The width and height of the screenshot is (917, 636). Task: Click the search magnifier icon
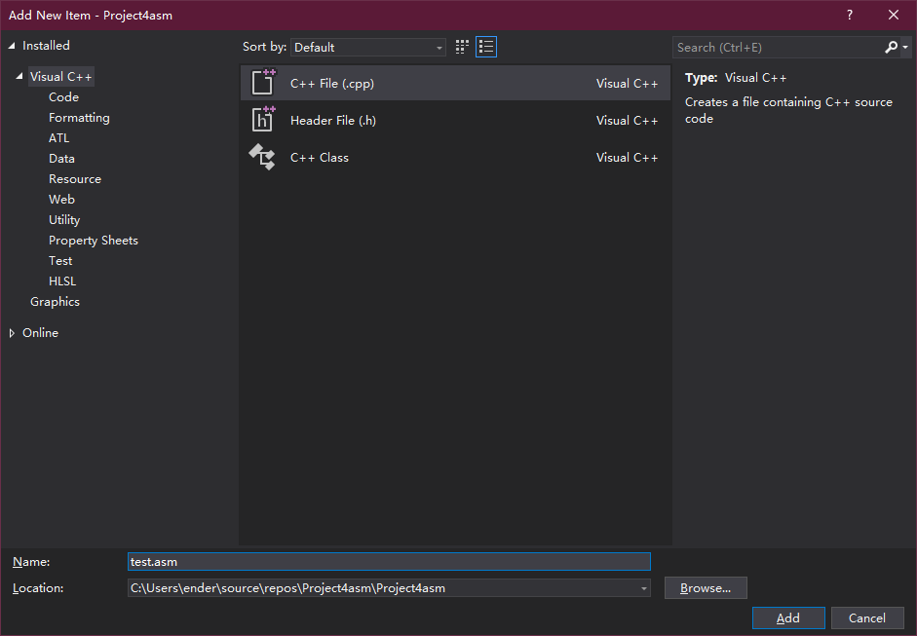892,47
